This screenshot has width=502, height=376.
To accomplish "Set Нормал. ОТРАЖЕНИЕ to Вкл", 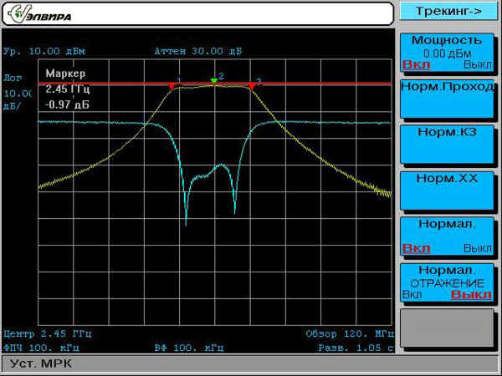I will pyautogui.click(x=412, y=294).
